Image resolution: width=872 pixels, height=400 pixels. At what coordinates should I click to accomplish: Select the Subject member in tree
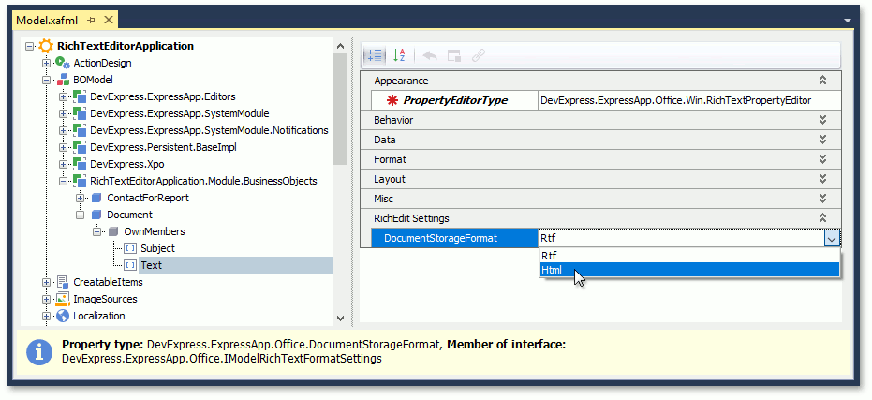click(157, 248)
